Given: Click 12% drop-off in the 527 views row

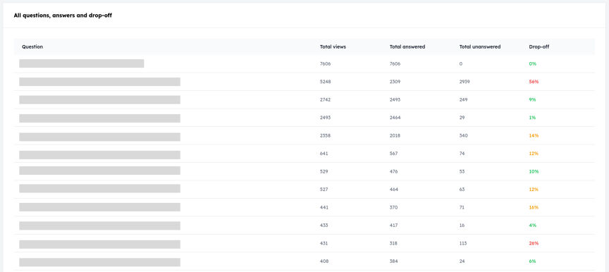Looking at the screenshot, I should pos(534,190).
